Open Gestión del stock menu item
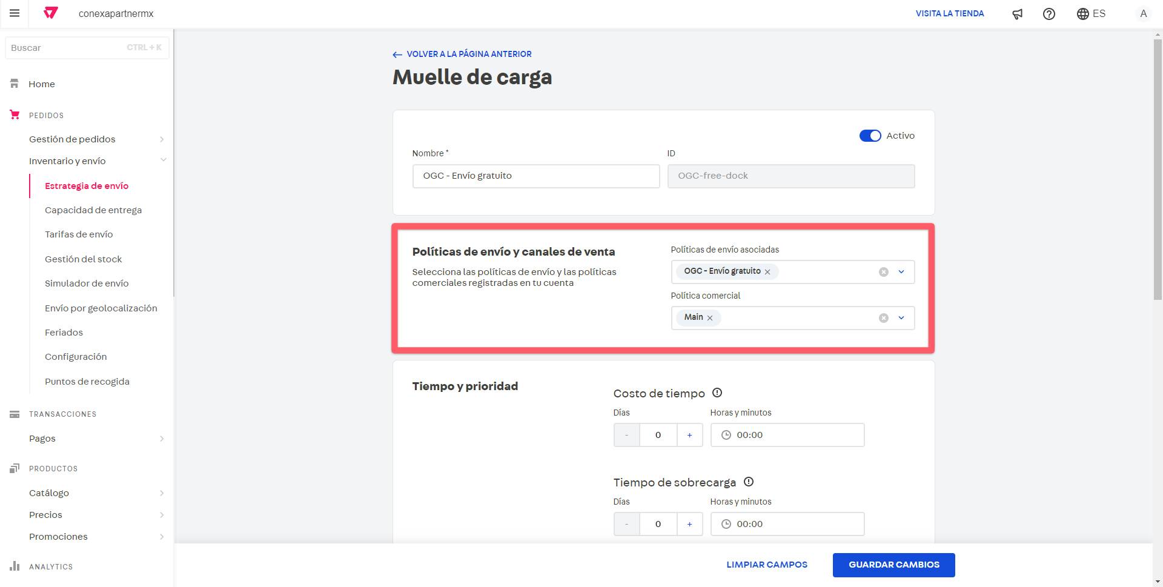The image size is (1163, 587). tap(84, 259)
